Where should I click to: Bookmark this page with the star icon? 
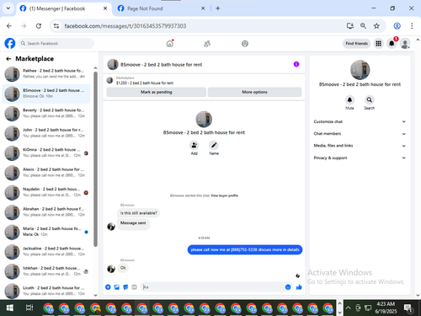coord(376,26)
